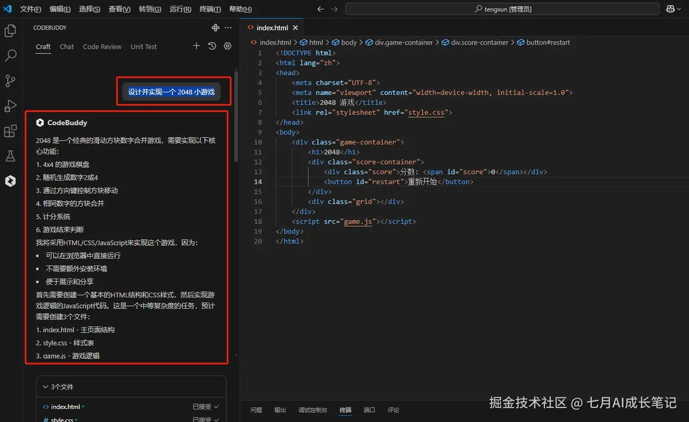Go back with the left arrow
Screen dimensions: 689x422
(321, 9)
